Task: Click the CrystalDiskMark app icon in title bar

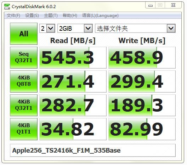Action: 7,7
